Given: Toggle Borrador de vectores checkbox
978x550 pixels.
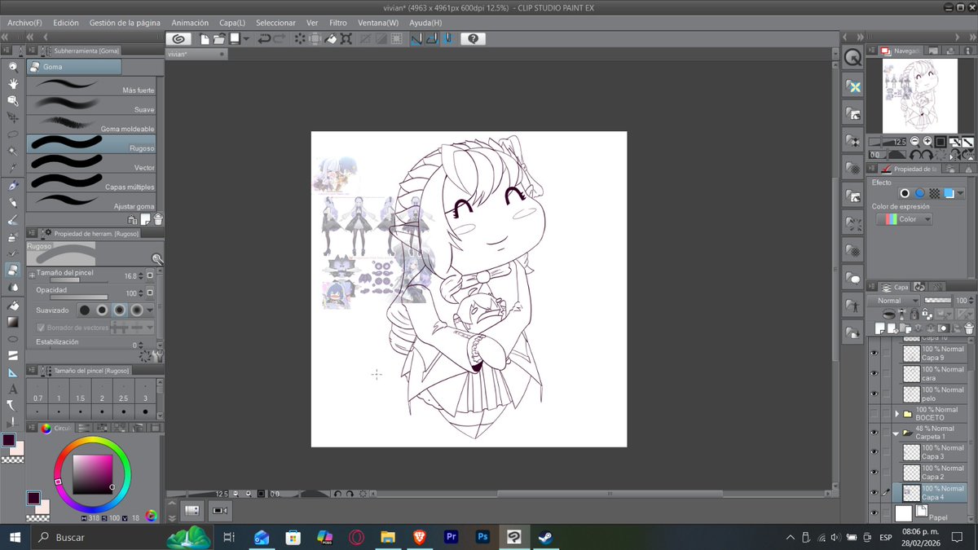Looking at the screenshot, I should click(41, 328).
